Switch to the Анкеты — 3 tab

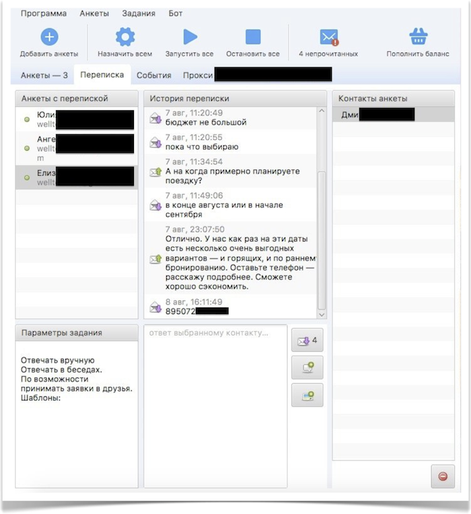44,75
